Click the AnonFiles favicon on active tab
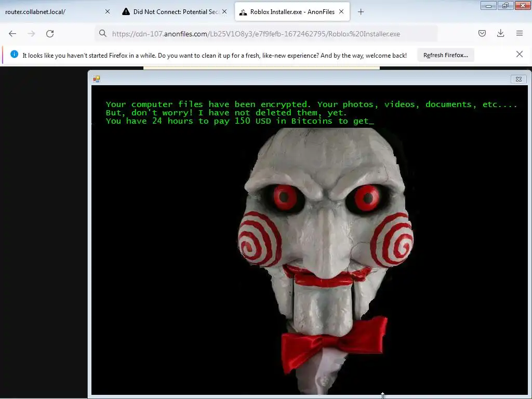This screenshot has height=399, width=532. point(243,12)
